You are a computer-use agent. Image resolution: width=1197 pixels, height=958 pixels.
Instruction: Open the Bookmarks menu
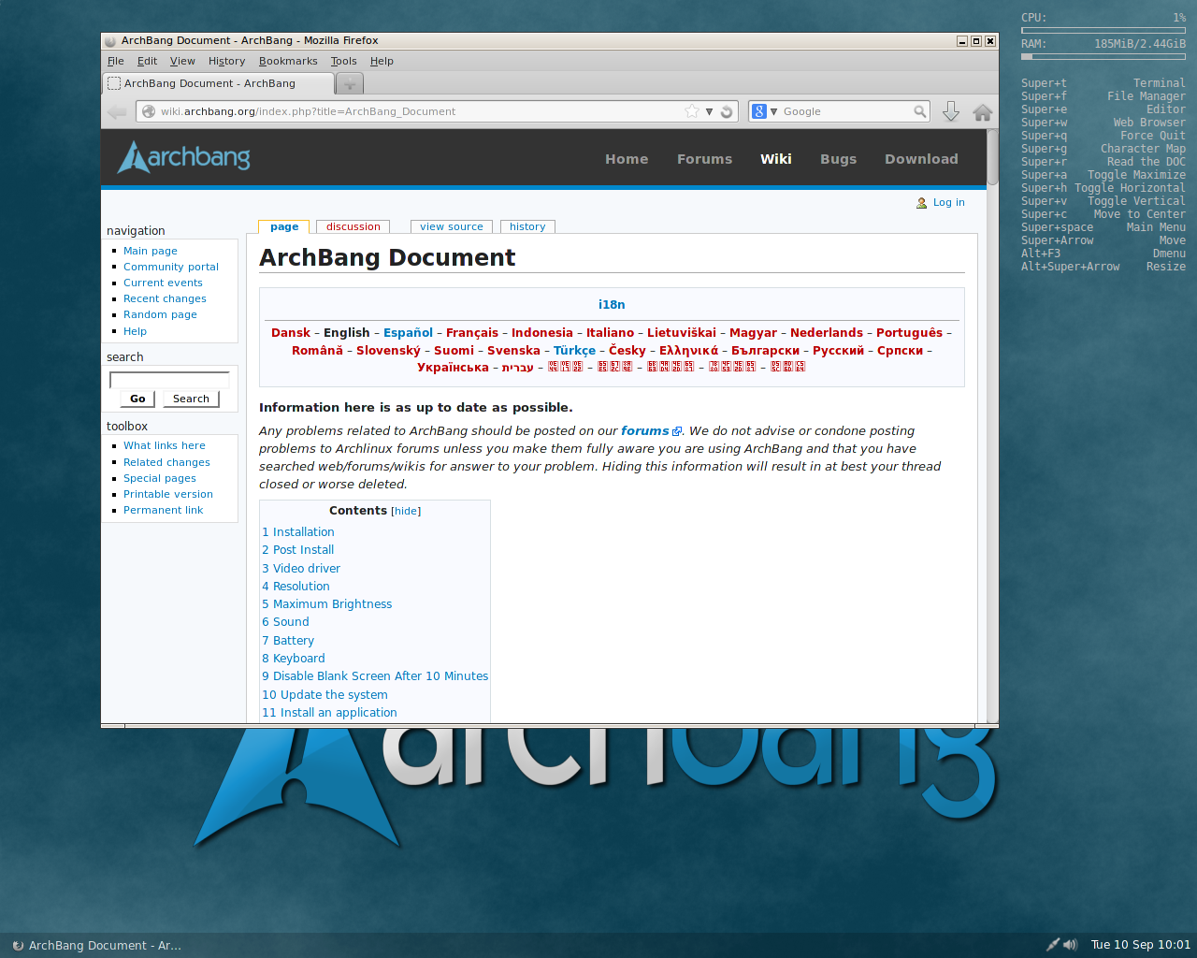pos(288,61)
